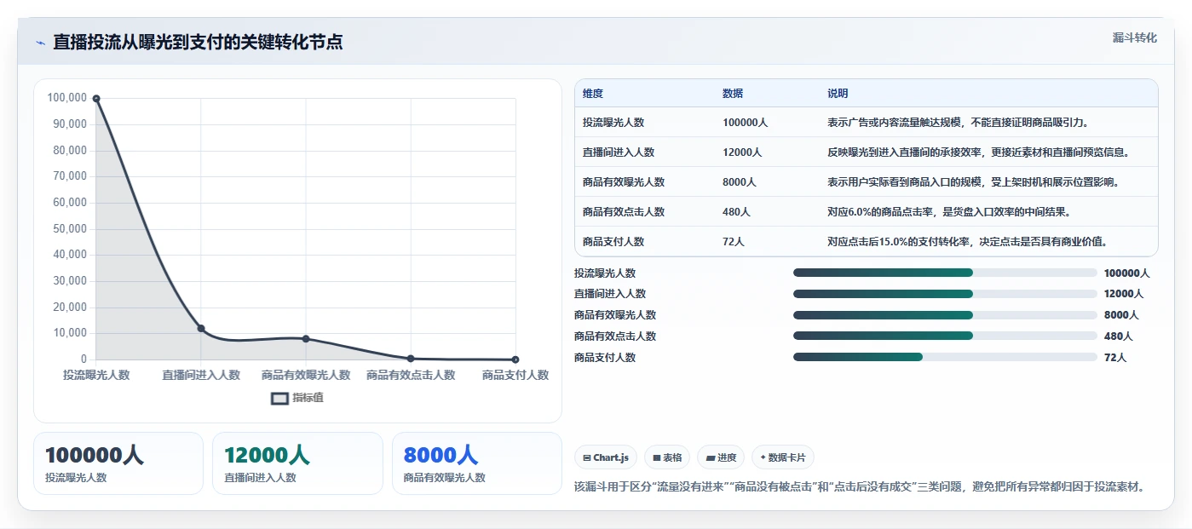Click the 10,000 y-axis label

pyautogui.click(x=70, y=333)
